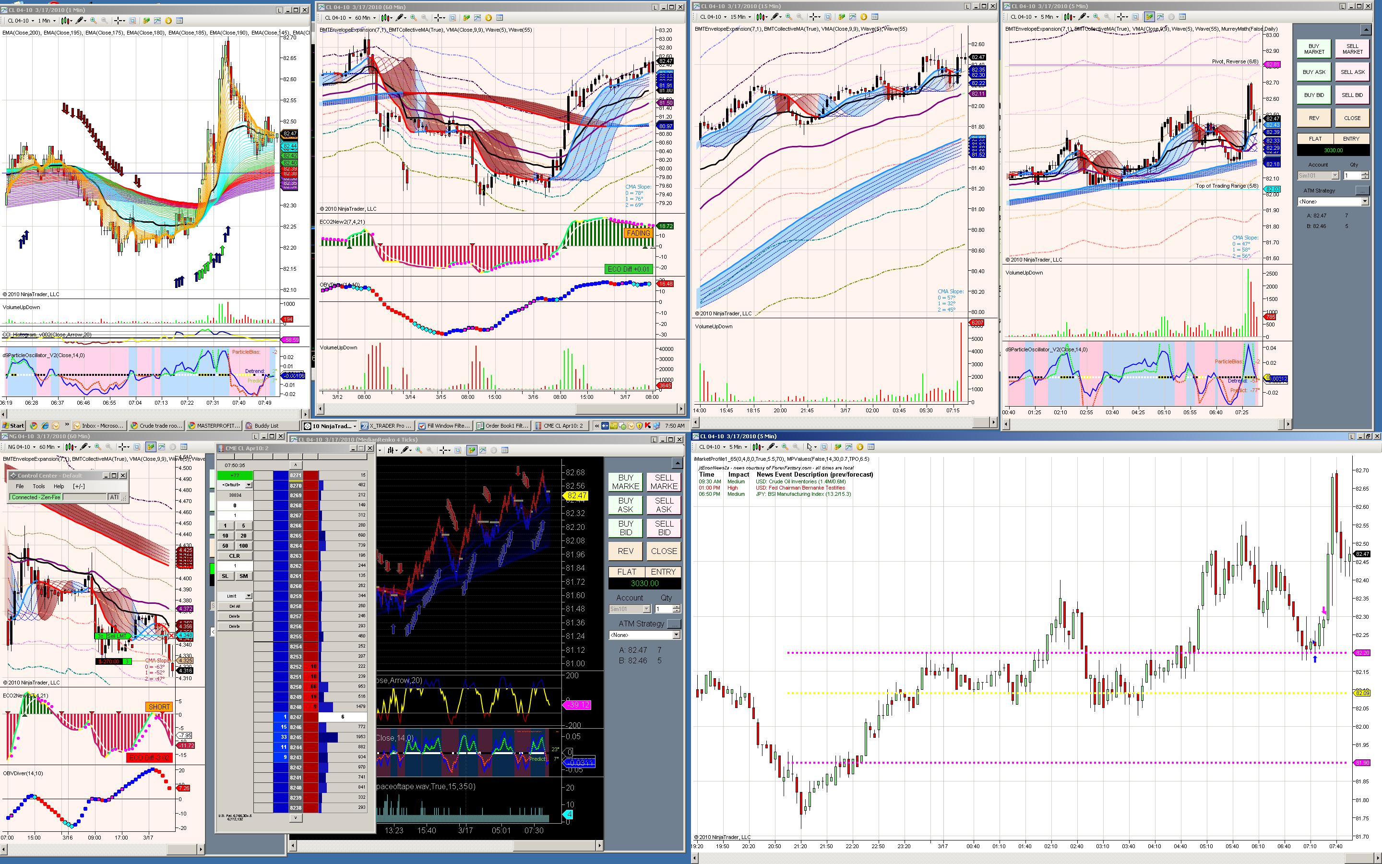1382x864 pixels.
Task: Click horizontal scrollbar of CL 60 Min chart
Action: coord(501,408)
